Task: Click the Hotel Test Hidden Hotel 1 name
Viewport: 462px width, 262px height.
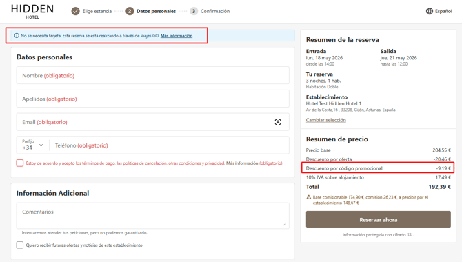Action: point(334,103)
